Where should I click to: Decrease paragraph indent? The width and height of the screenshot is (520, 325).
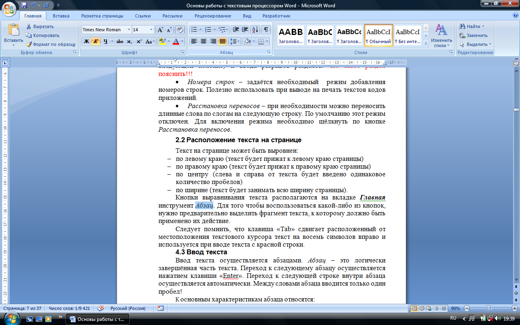click(x=235, y=30)
